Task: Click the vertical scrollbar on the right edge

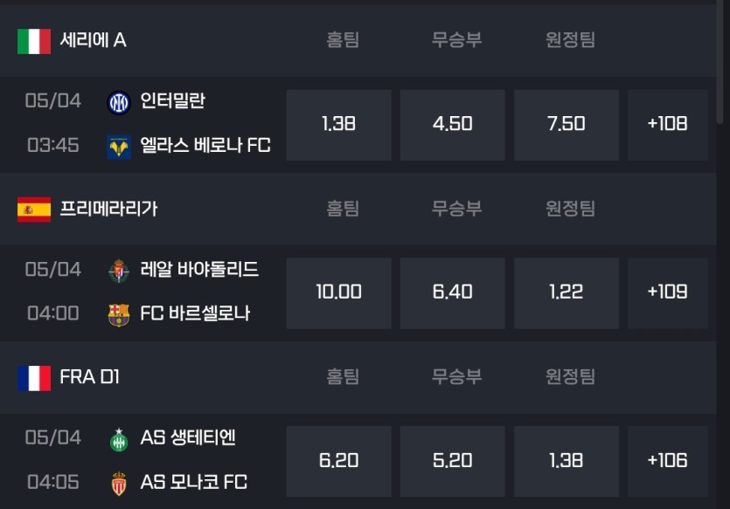Action: (x=722, y=63)
